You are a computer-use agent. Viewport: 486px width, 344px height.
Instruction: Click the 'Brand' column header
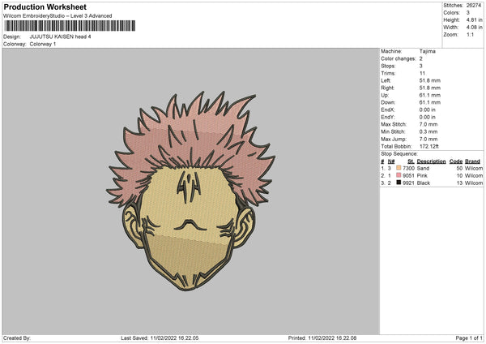point(473,161)
